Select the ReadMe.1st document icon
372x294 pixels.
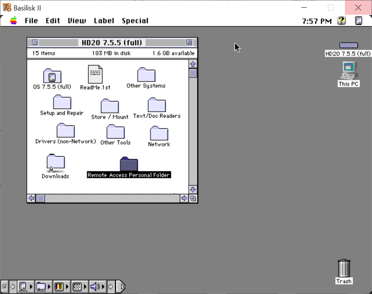pyautogui.click(x=95, y=74)
